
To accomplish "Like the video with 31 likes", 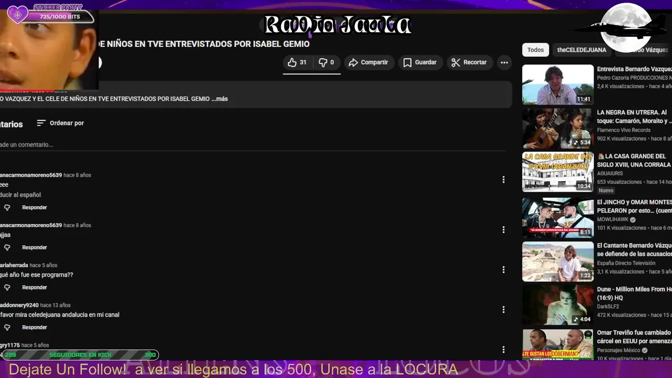I will click(297, 62).
